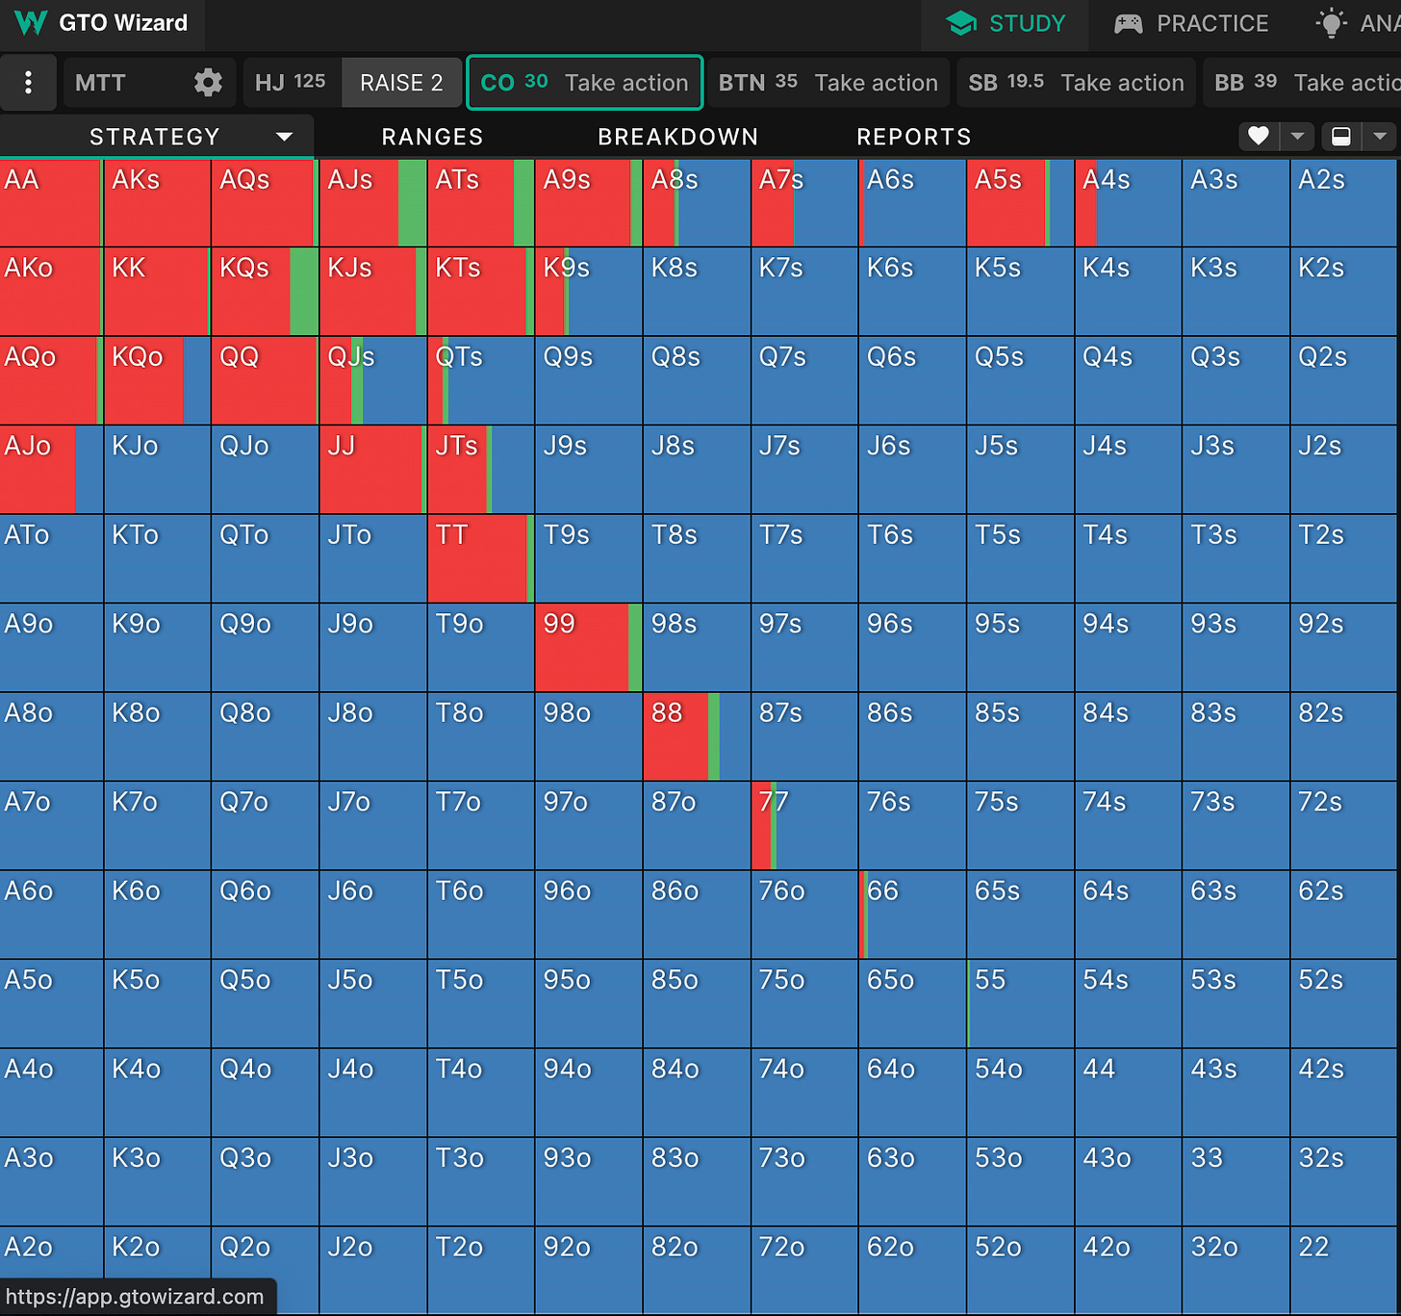Viewport: 1401px width, 1316px height.
Task: Select BTN 35 Take action button
Action: (x=828, y=83)
